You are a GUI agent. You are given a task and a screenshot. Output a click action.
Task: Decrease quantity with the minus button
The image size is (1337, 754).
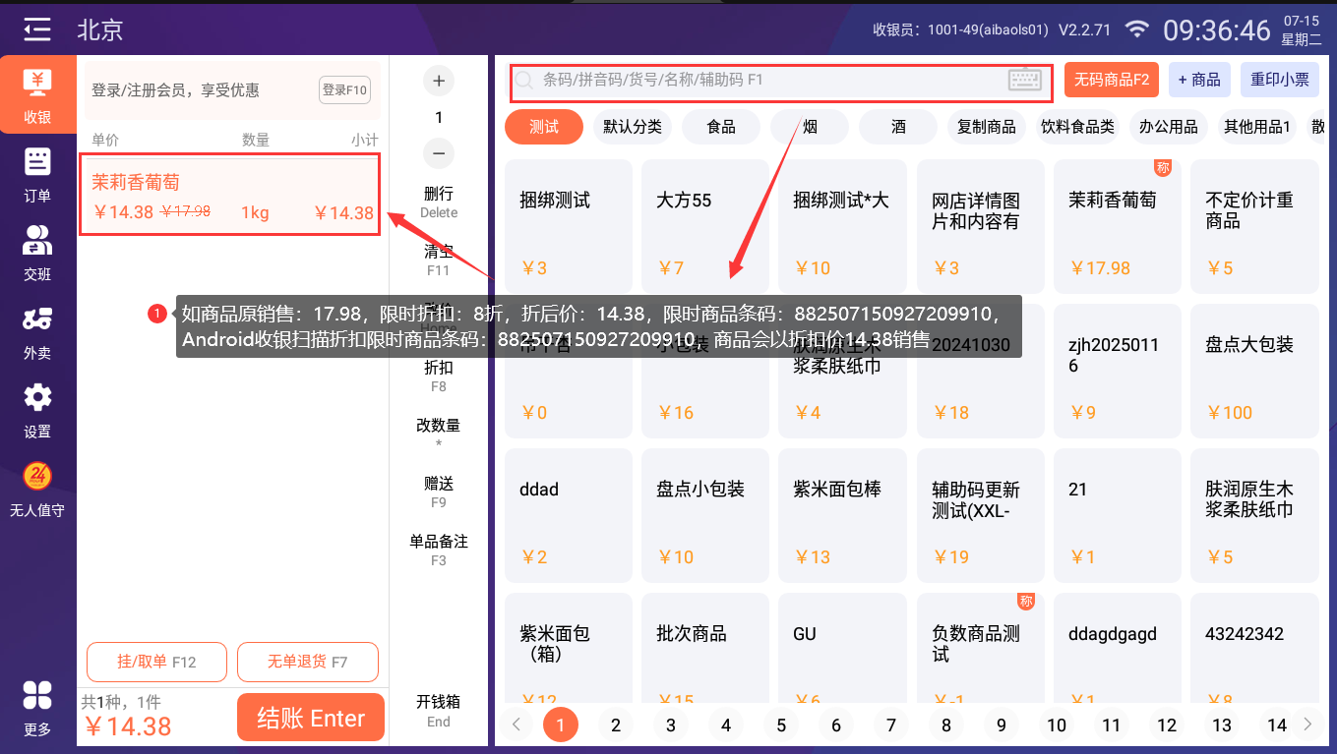click(439, 153)
